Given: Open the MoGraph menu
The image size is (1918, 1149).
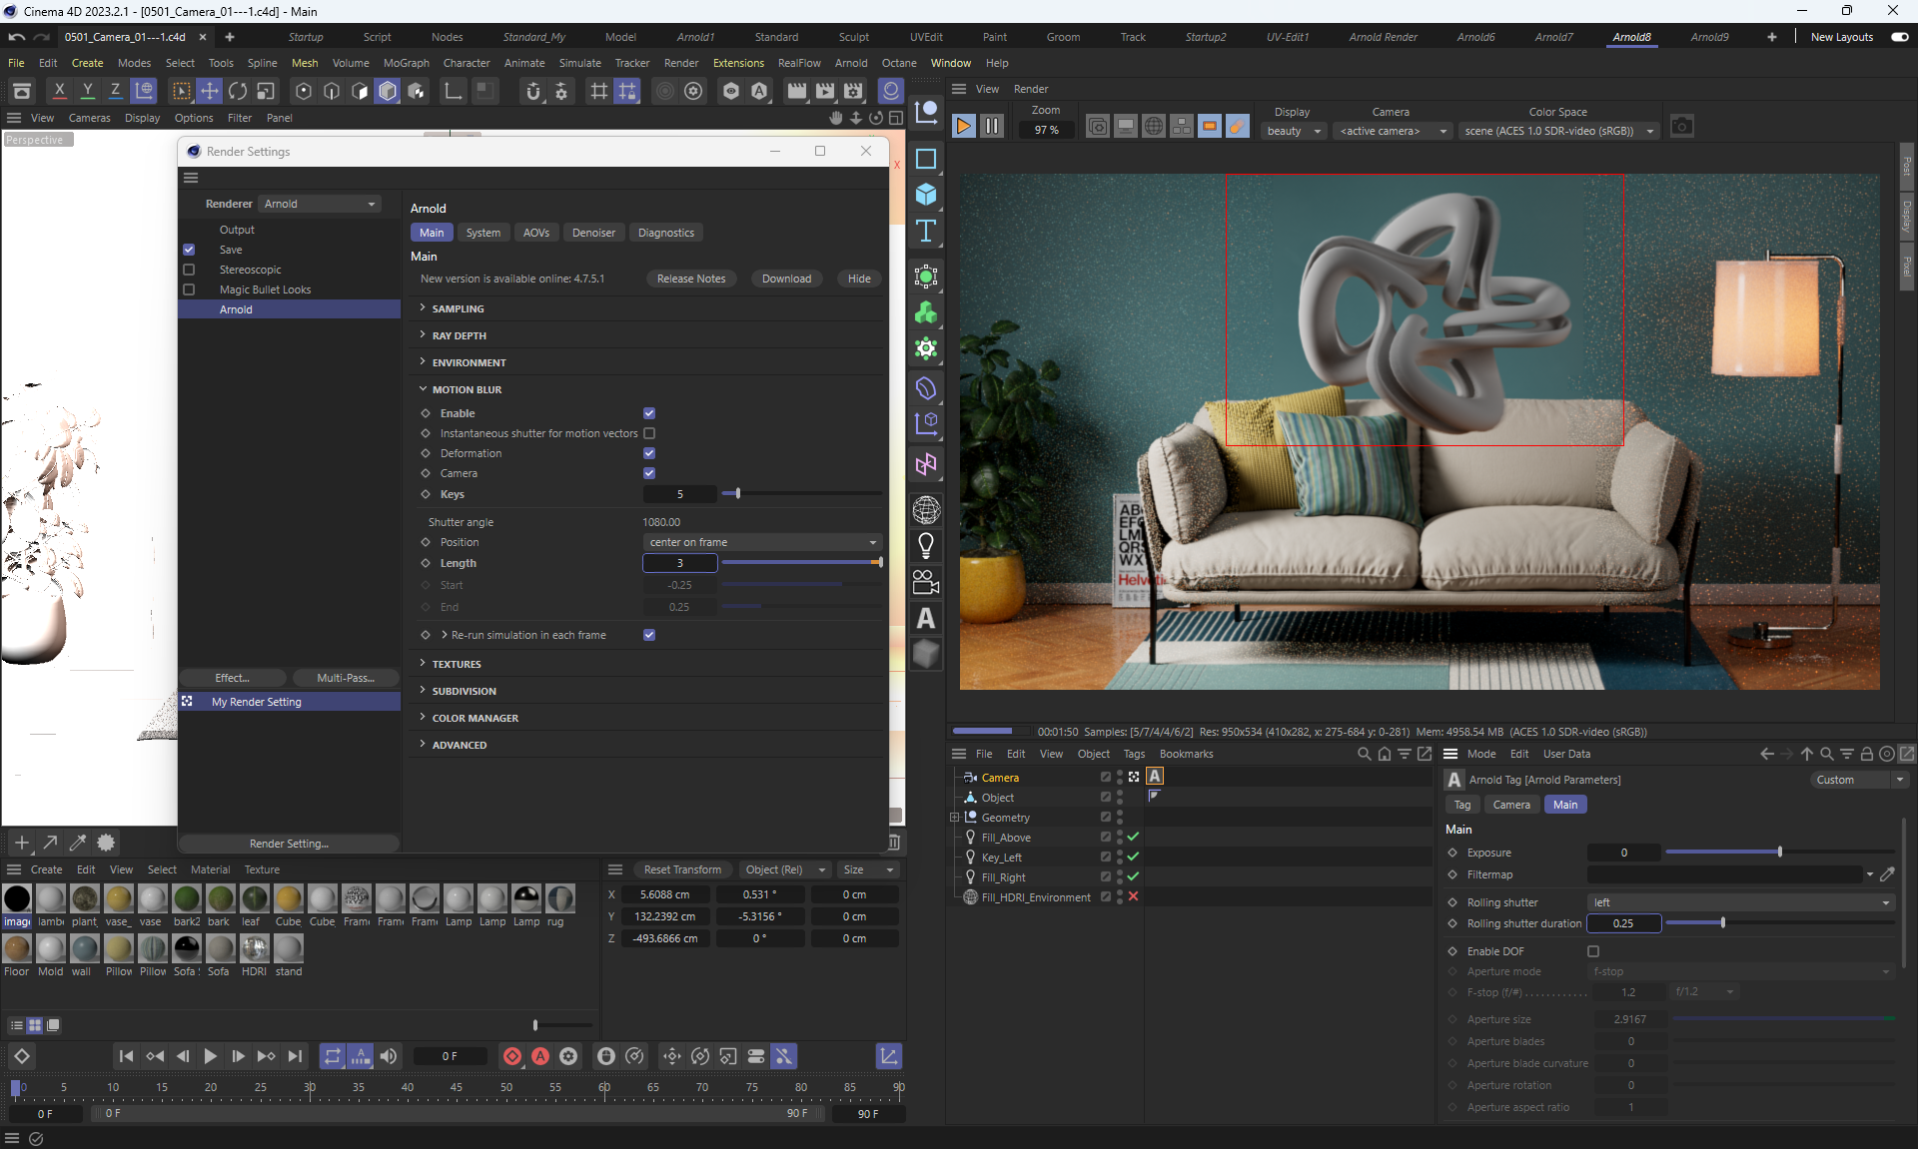Looking at the screenshot, I should pyautogui.click(x=406, y=63).
